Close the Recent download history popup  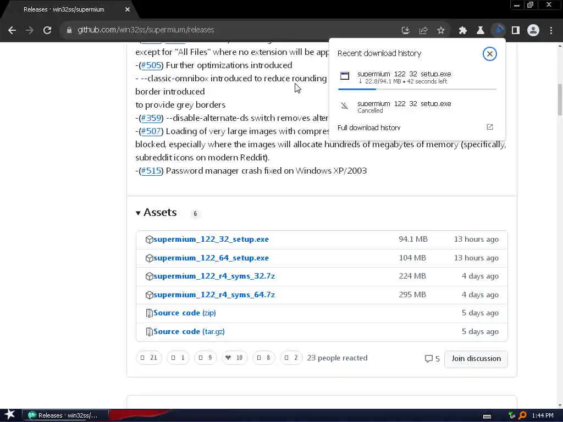(489, 54)
